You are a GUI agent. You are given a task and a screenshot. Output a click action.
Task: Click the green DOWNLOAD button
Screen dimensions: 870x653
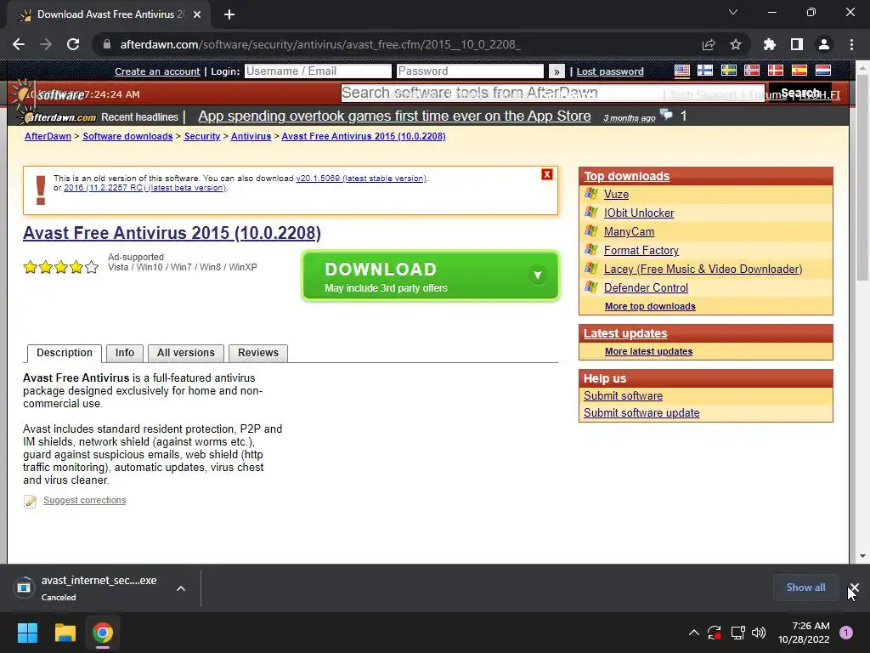pyautogui.click(x=431, y=276)
